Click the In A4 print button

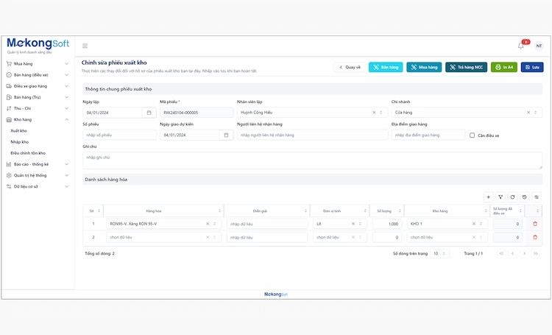pyautogui.click(x=504, y=67)
